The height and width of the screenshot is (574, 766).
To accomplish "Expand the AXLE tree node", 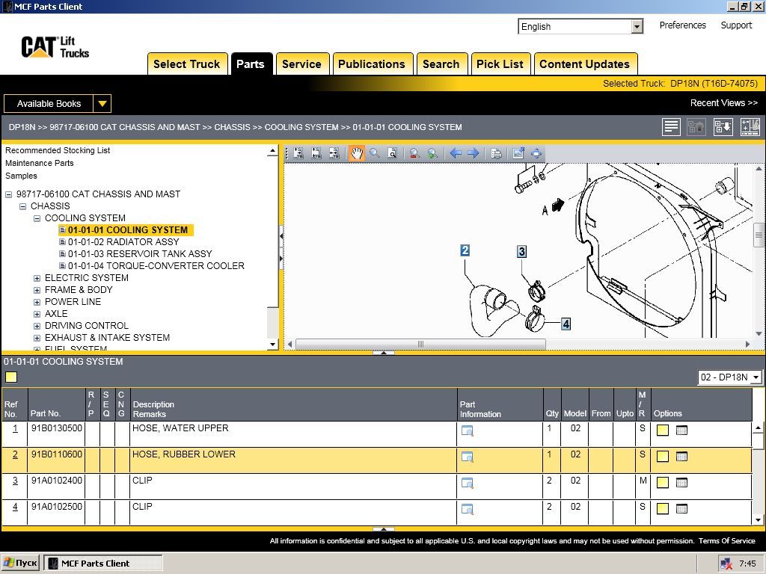I will click(37, 314).
